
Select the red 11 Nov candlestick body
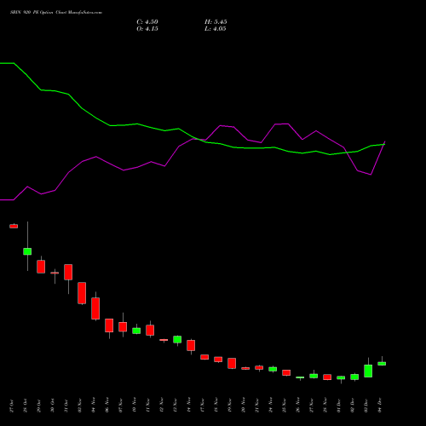[150, 331]
